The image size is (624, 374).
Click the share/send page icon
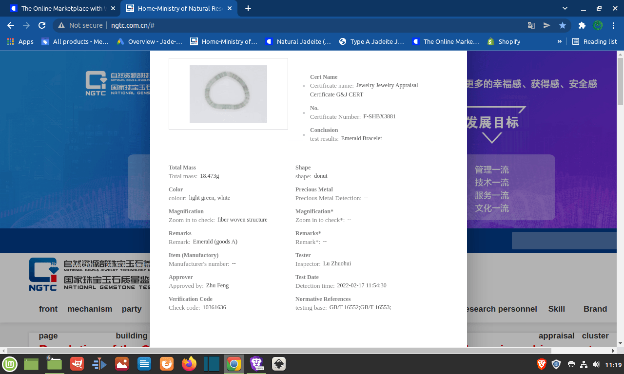[x=547, y=25]
